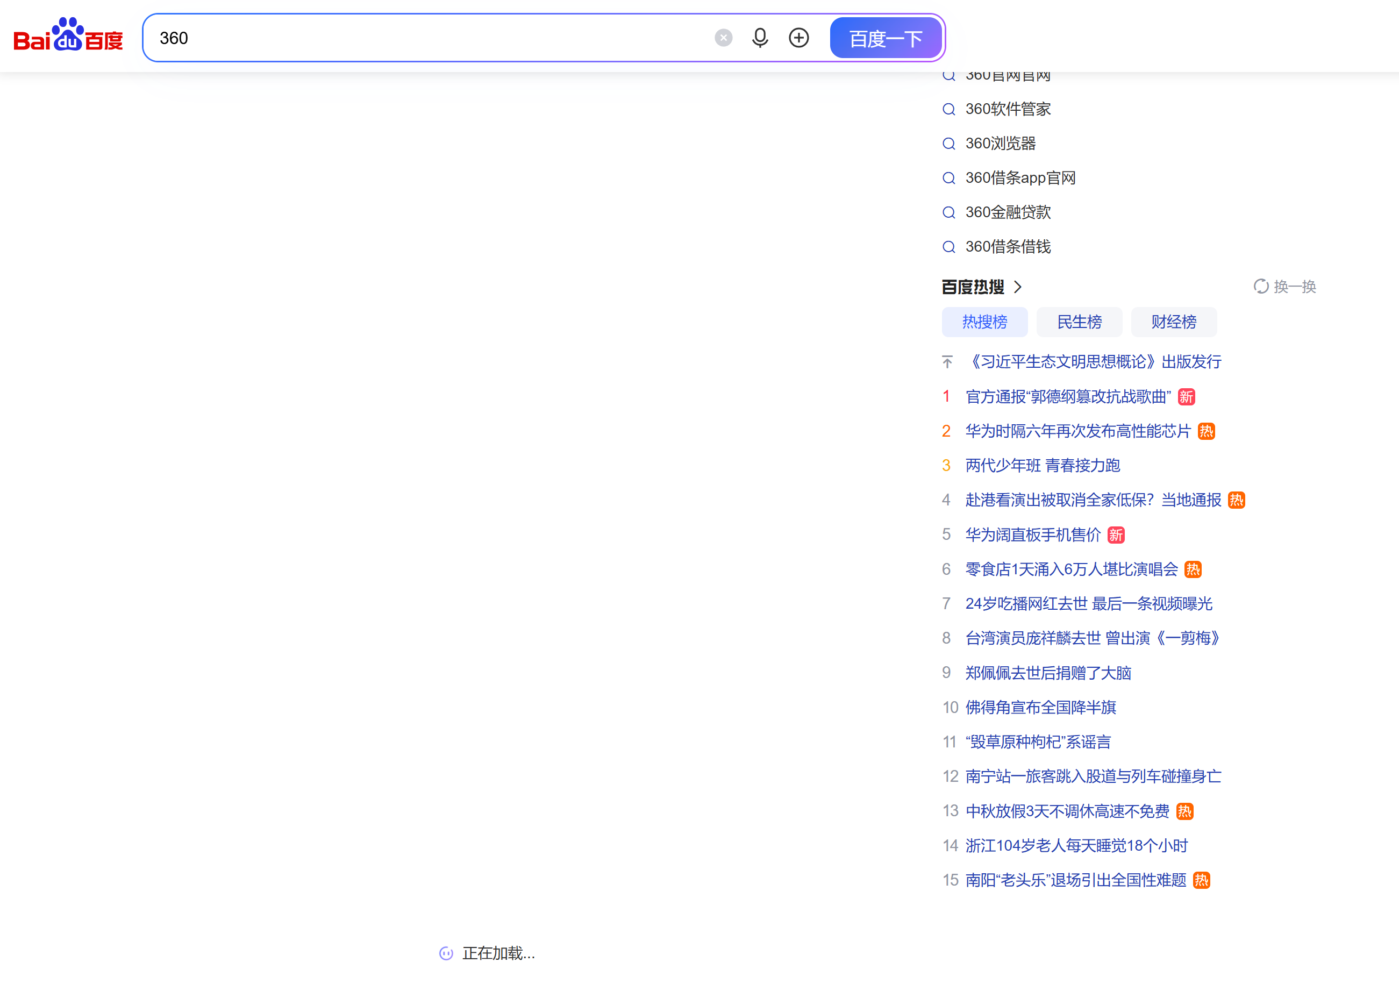This screenshot has width=1399, height=998.
Task: Open the 百度热搜 heading
Action: click(x=973, y=287)
